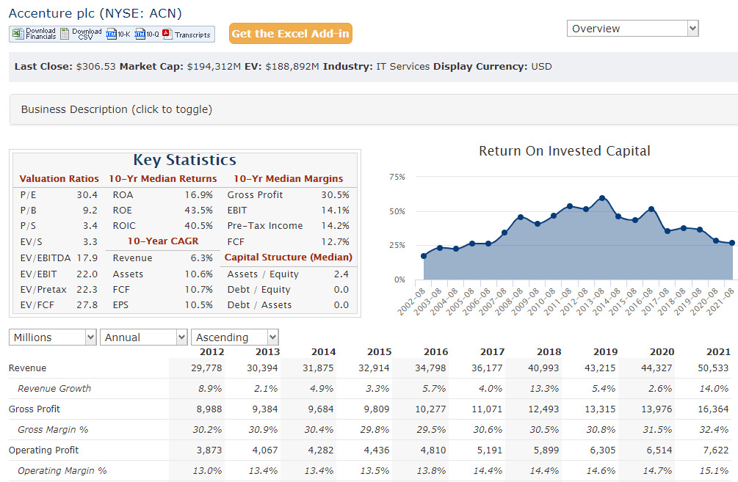The width and height of the screenshot is (738, 482).
Task: Open the Overview section dropdown
Action: coord(632,29)
